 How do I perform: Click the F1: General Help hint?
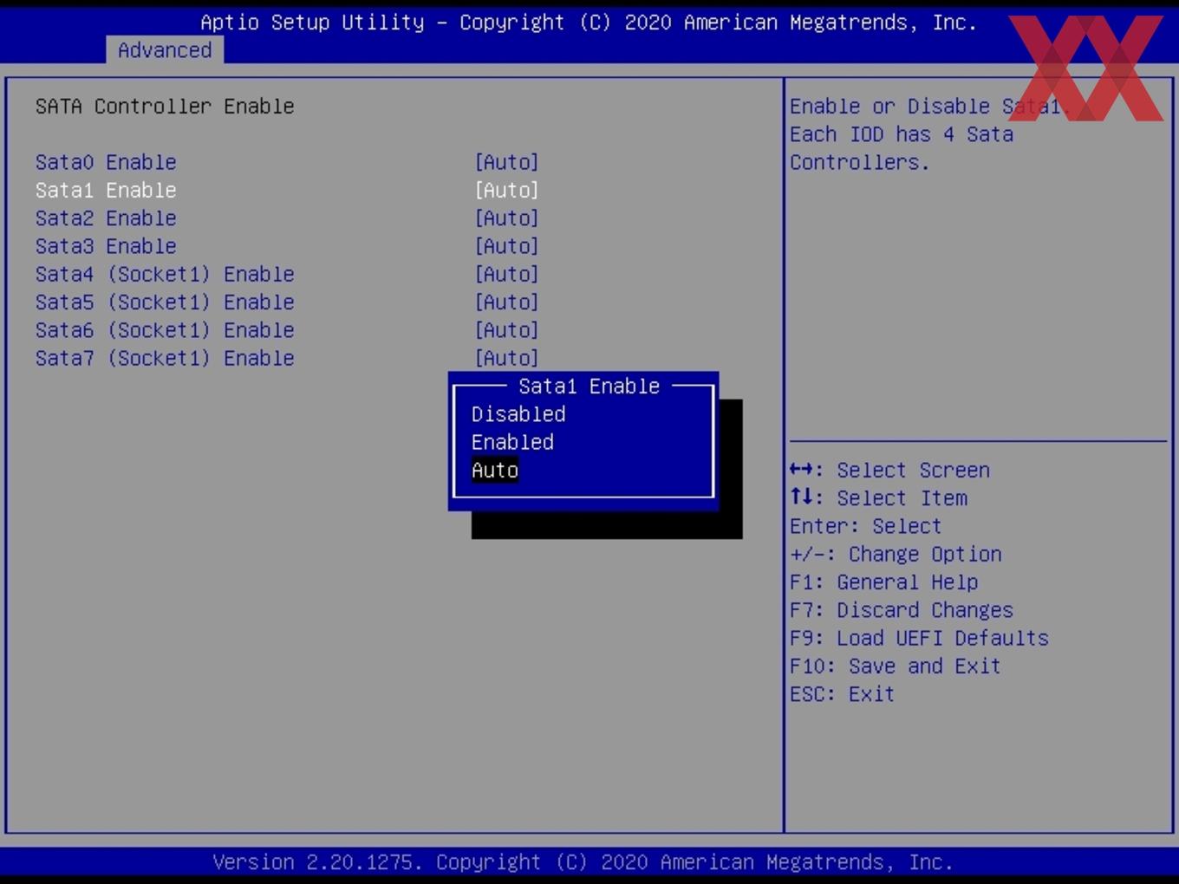click(x=883, y=582)
